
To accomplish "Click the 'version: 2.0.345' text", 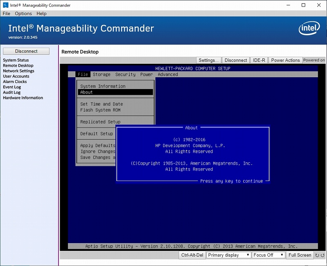I will point(23,38).
